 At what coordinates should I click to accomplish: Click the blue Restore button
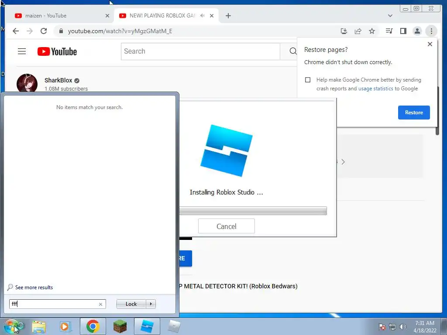click(x=414, y=113)
